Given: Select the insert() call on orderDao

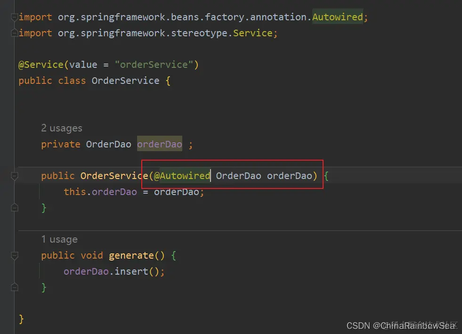Looking at the screenshot, I should (137, 271).
